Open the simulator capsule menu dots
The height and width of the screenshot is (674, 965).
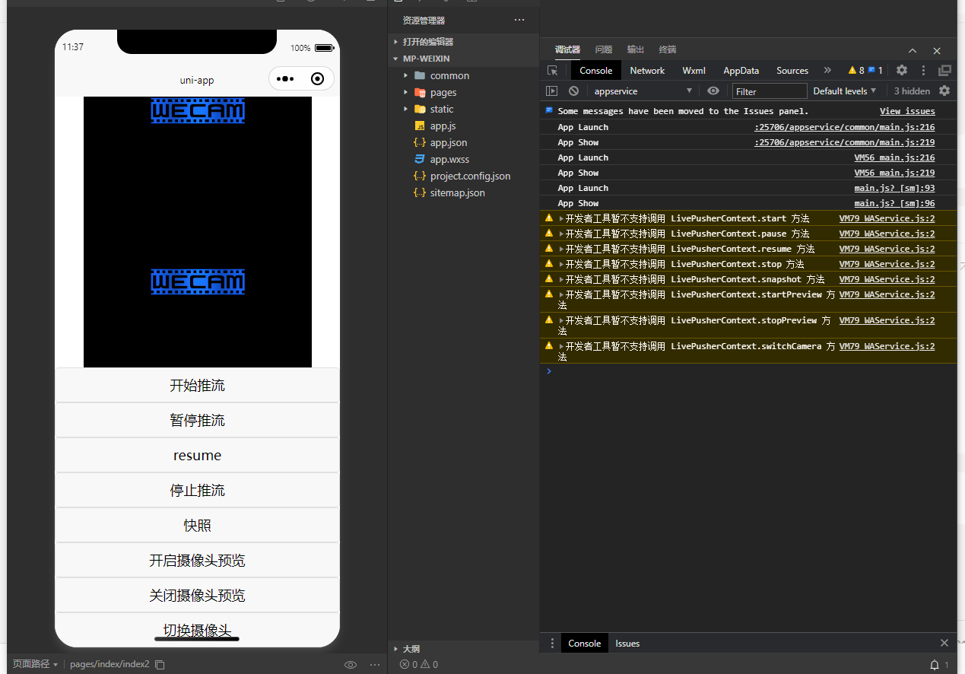pyautogui.click(x=285, y=79)
